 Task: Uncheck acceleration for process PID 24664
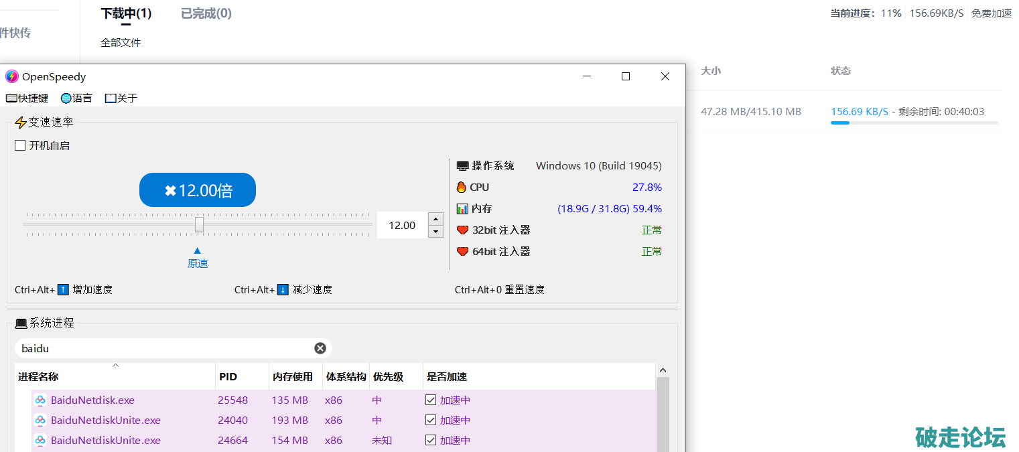pyautogui.click(x=431, y=441)
